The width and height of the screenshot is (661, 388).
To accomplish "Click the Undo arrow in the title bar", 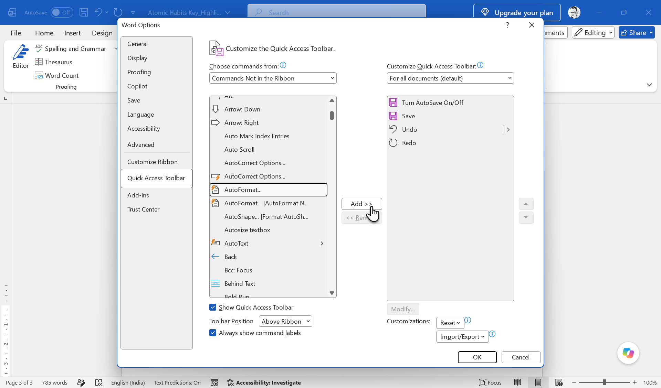I will pos(98,12).
